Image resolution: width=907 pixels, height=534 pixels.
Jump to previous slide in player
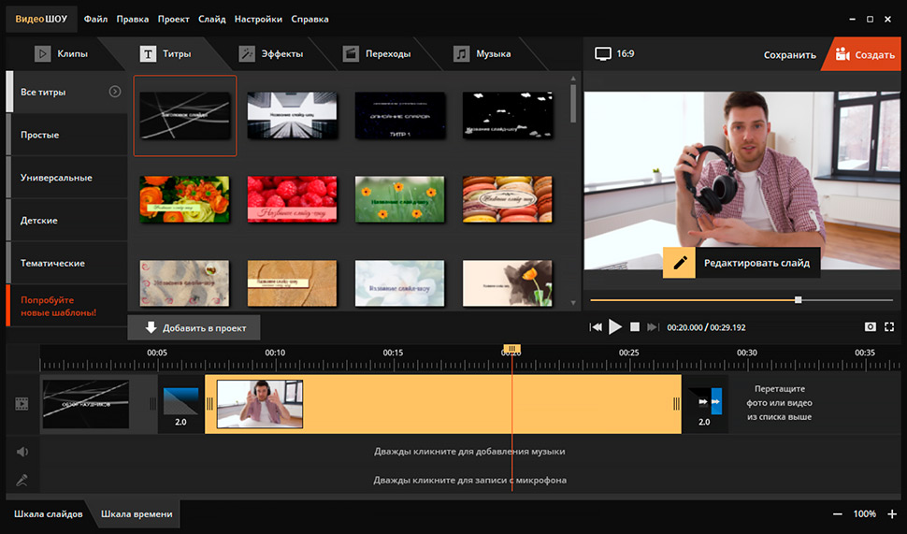pos(596,327)
